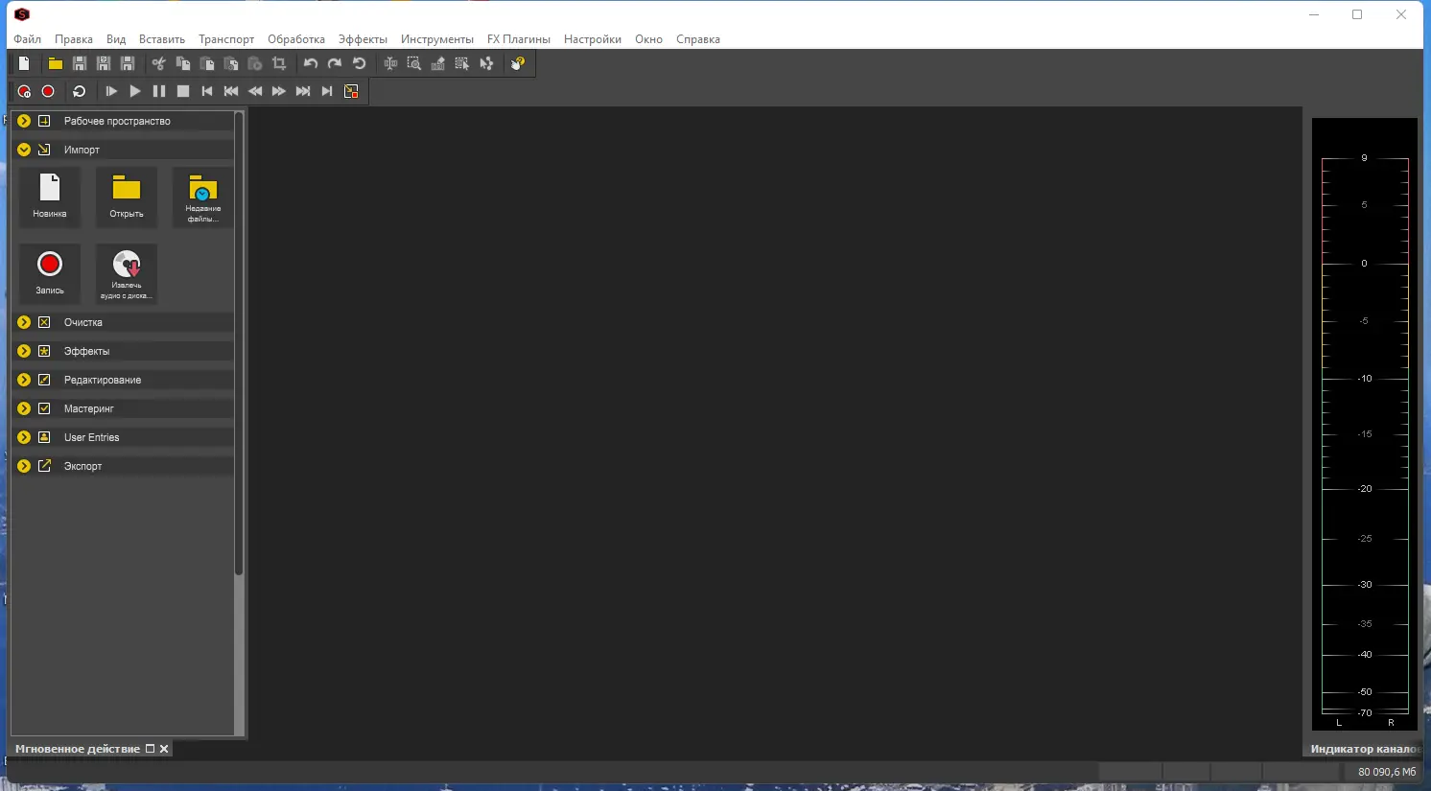The height and width of the screenshot is (791, 1431).
Task: Select the Pencil draw tool
Action: pyautogui.click(x=438, y=63)
